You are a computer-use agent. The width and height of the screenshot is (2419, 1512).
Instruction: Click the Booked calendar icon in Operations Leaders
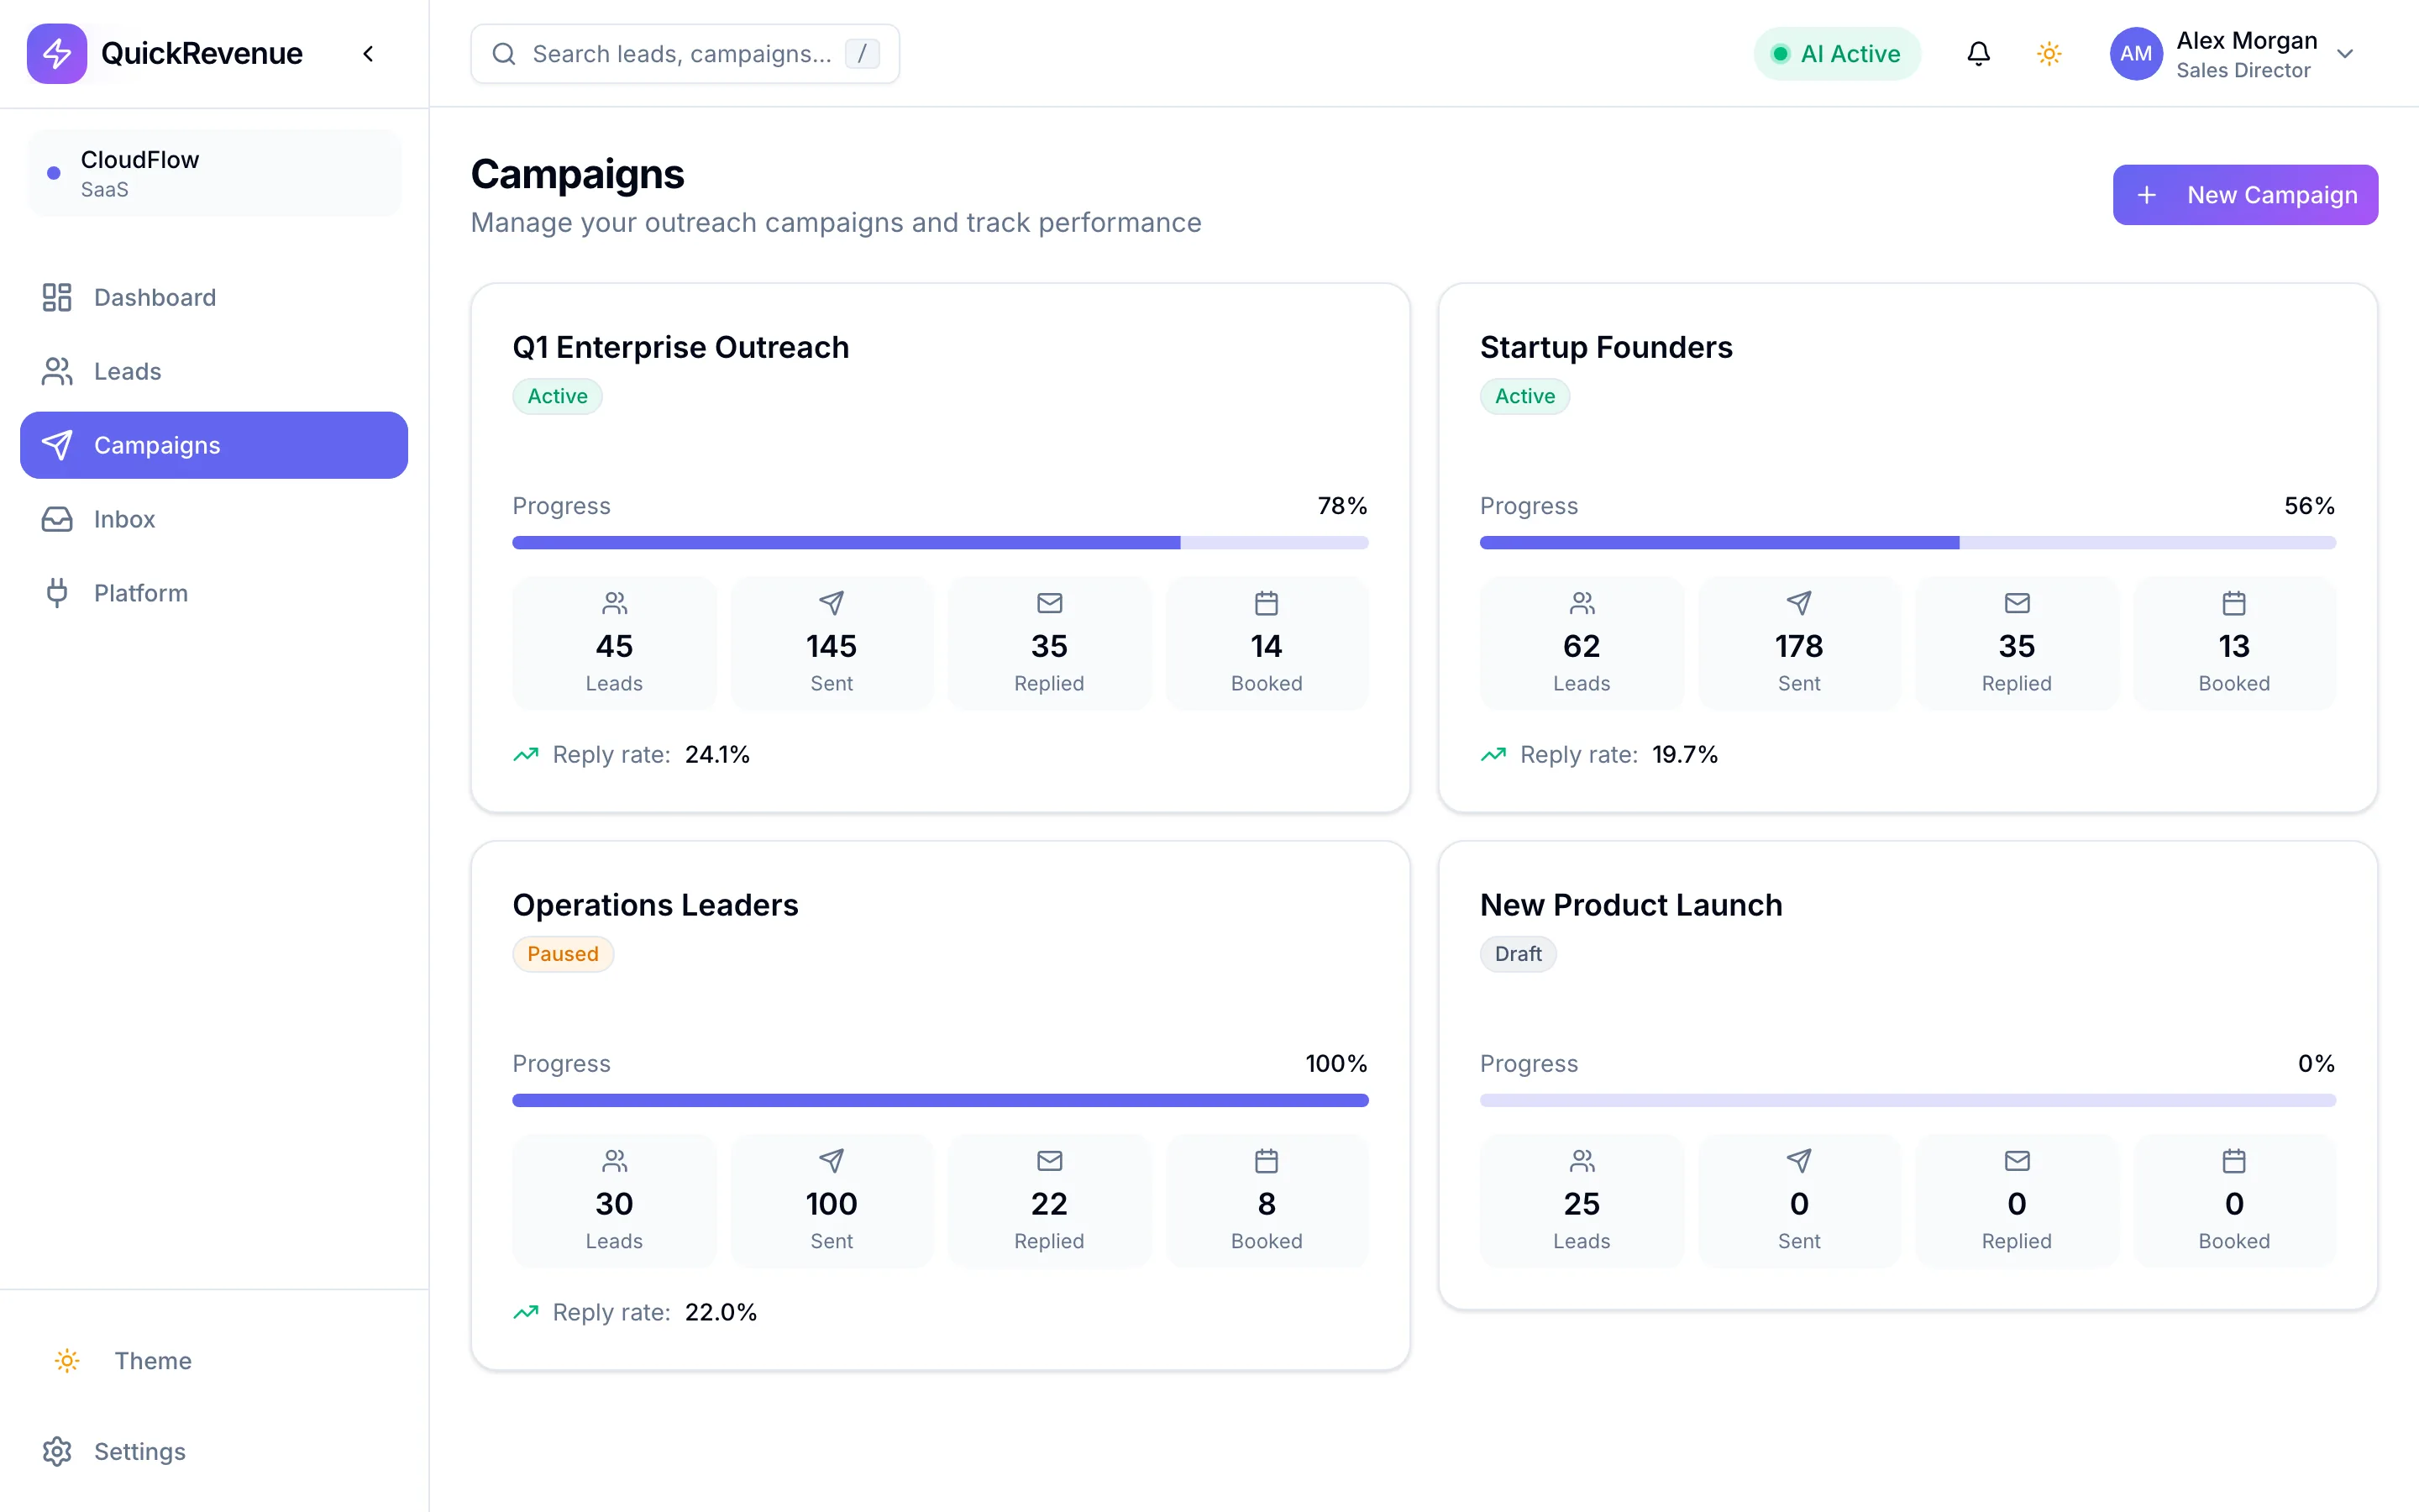click(x=1267, y=1161)
